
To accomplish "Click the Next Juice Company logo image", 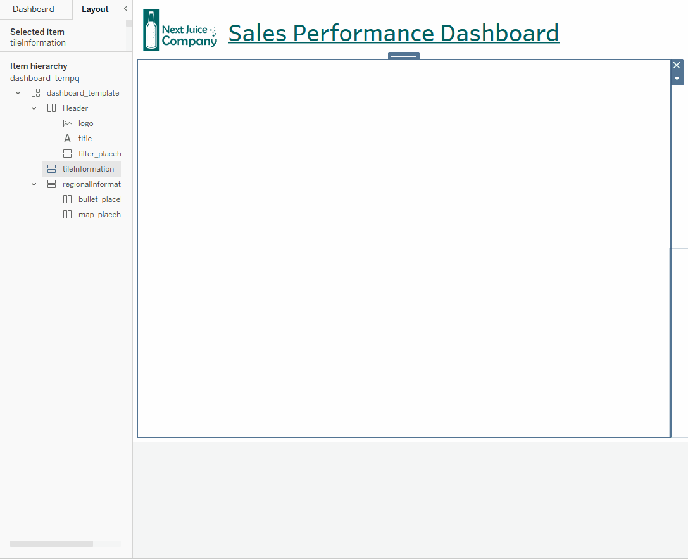I will click(180, 29).
